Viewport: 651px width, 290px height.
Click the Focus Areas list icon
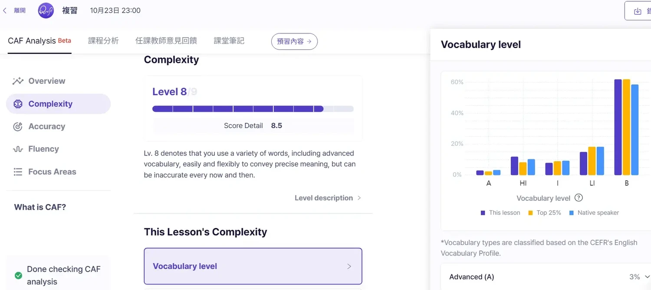(x=18, y=172)
